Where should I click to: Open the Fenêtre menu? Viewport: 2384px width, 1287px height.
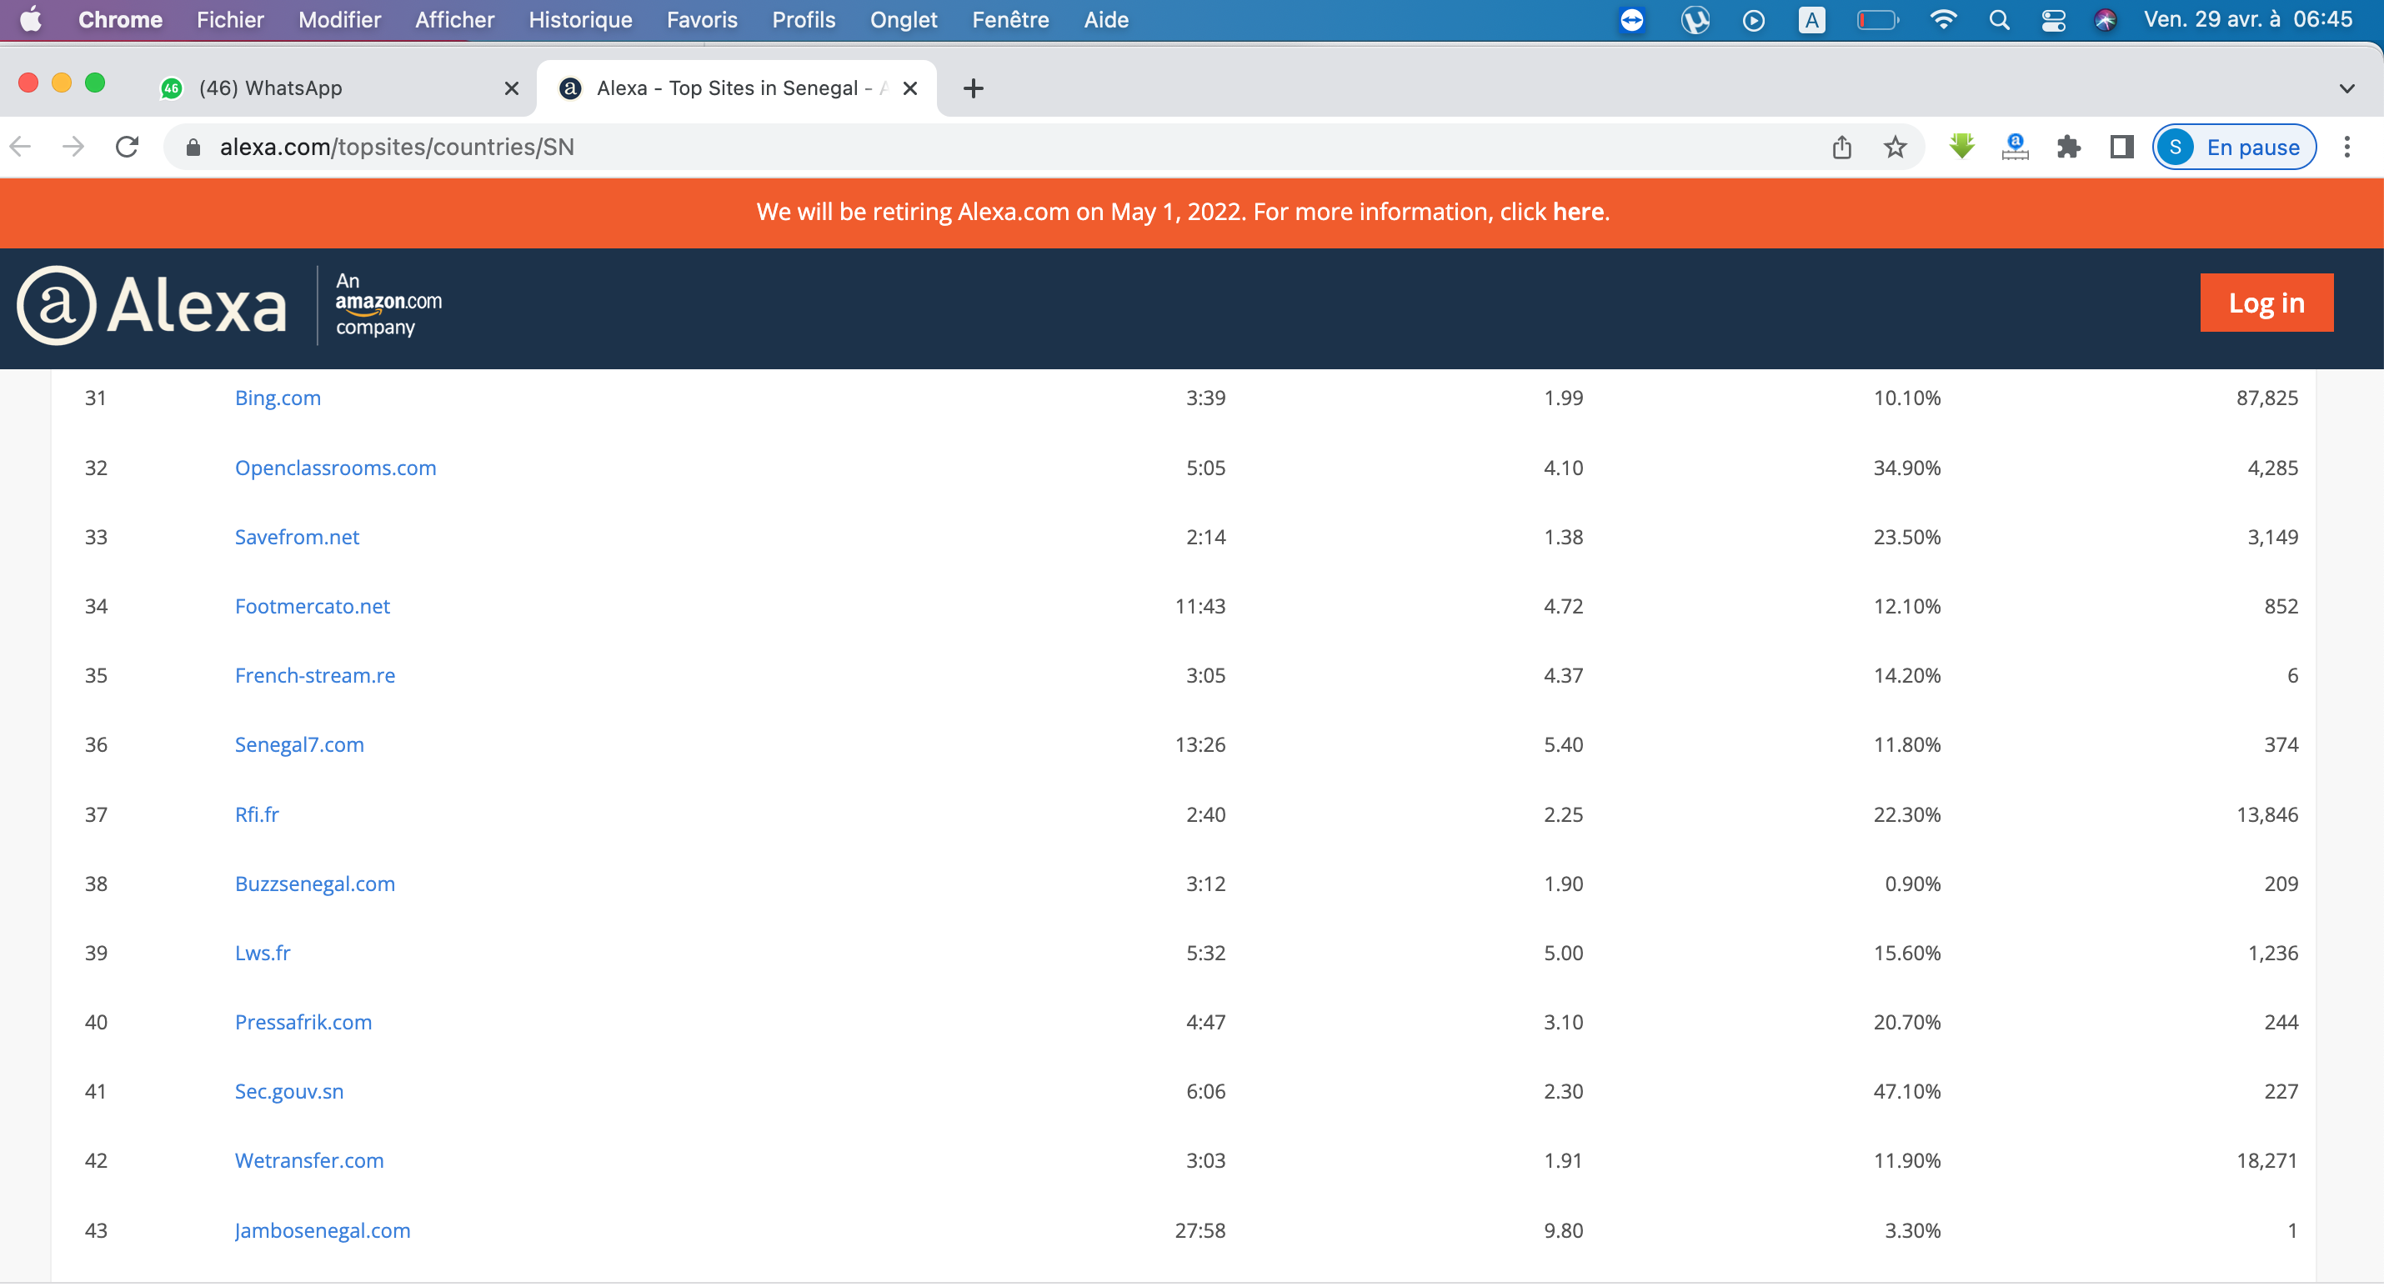(x=1009, y=19)
